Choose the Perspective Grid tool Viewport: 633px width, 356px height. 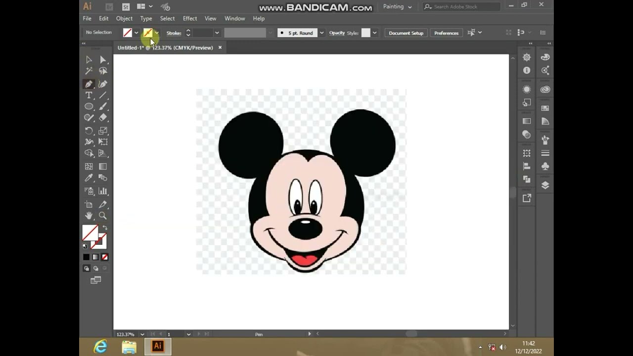pos(103,154)
